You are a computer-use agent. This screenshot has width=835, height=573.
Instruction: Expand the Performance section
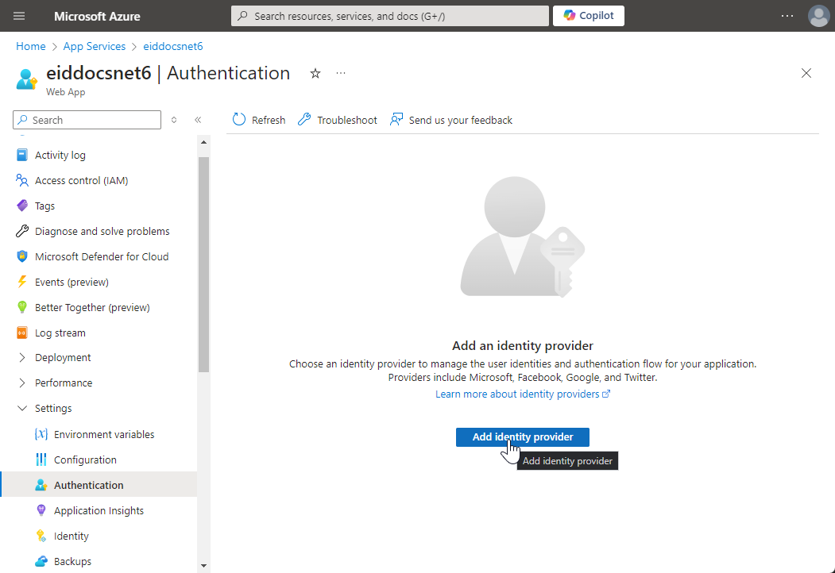(x=22, y=383)
